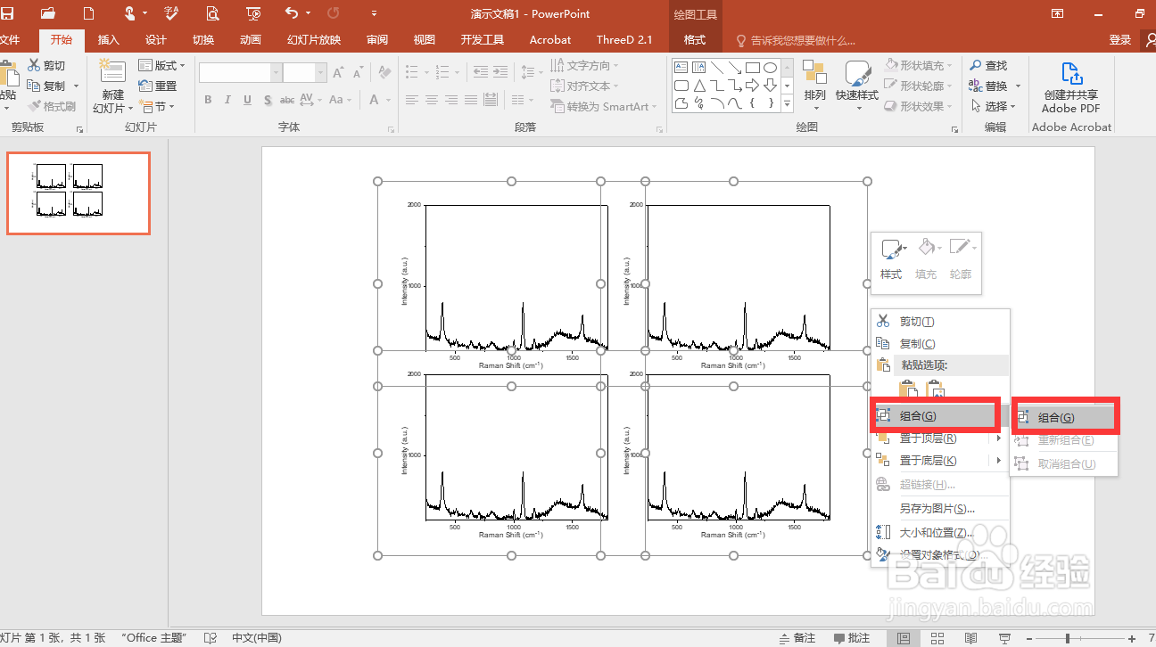The height and width of the screenshot is (647, 1156).
Task: Open the 格式 drawing tools tab
Action: [695, 40]
